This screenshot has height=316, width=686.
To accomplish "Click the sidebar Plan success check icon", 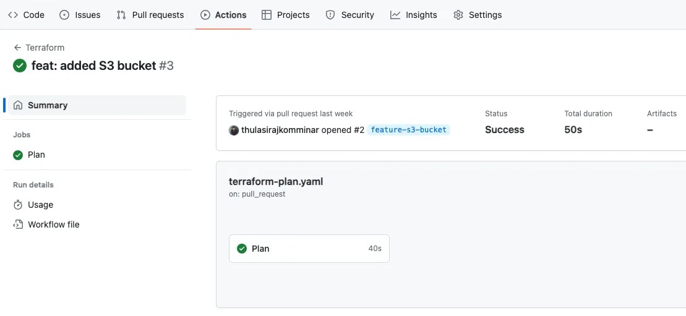I will point(18,155).
